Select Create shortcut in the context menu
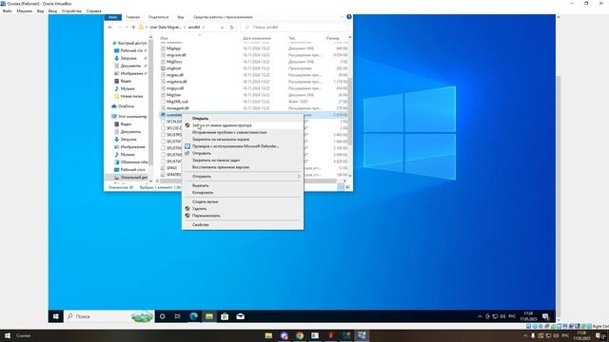609x342 pixels. (206, 201)
